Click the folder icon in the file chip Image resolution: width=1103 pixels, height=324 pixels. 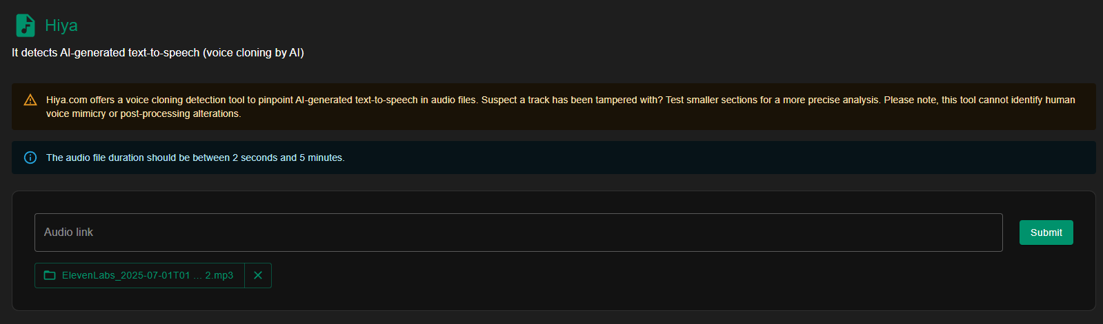click(50, 275)
